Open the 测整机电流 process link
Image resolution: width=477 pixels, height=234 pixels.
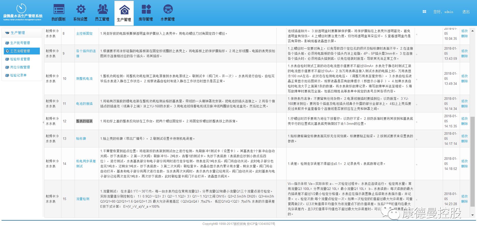(84, 79)
